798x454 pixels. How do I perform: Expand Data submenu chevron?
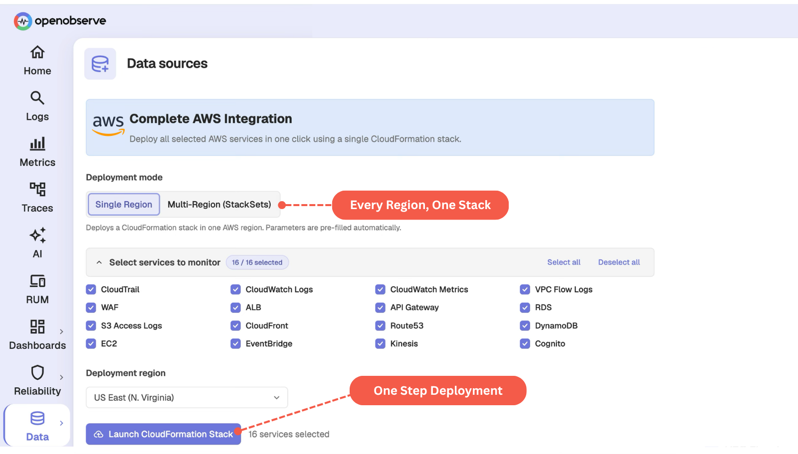[61, 423]
